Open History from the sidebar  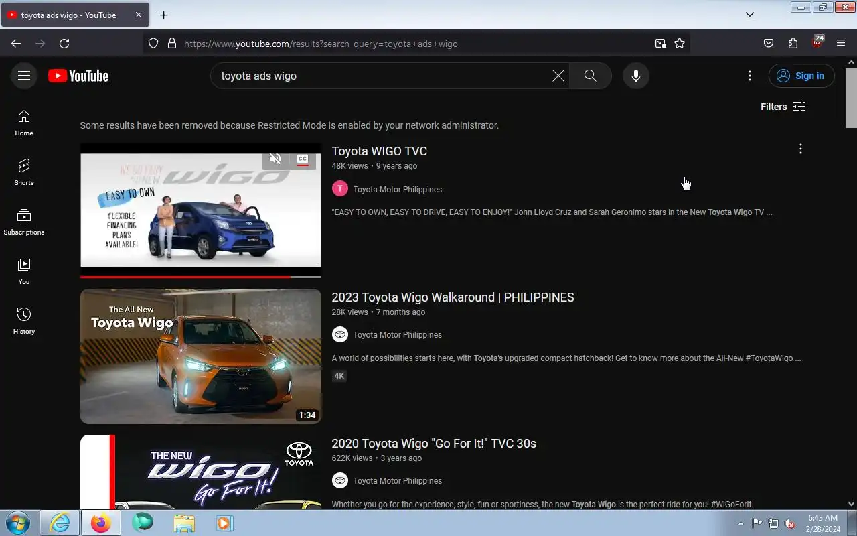tap(24, 321)
